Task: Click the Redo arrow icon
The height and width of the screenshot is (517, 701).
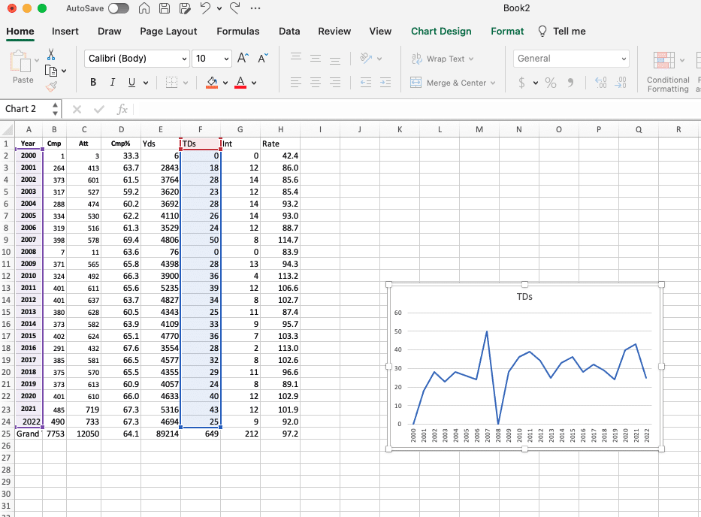Action: coord(234,8)
